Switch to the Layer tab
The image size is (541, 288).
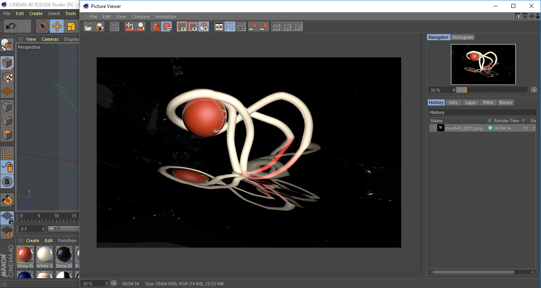click(x=471, y=102)
